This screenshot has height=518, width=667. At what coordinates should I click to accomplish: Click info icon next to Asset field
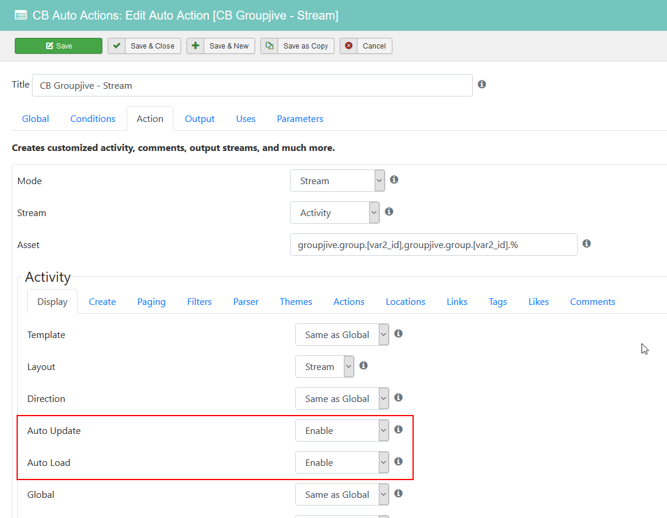[x=587, y=243]
